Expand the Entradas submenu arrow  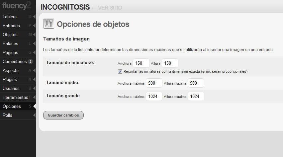point(34,26)
